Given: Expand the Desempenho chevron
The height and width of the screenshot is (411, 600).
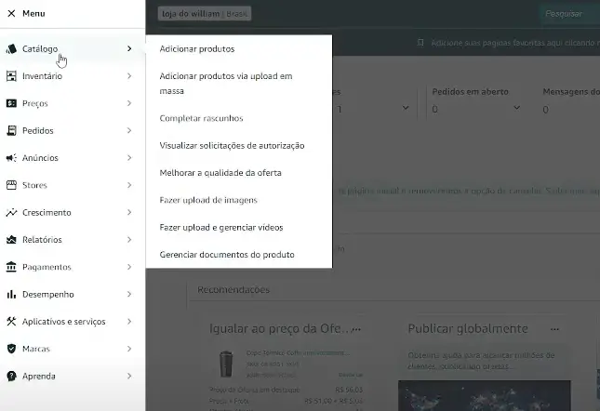Looking at the screenshot, I should point(129,295).
